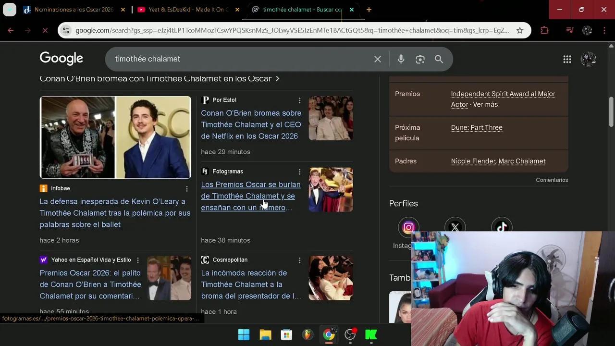Click Comentarios feedback link

click(552, 180)
